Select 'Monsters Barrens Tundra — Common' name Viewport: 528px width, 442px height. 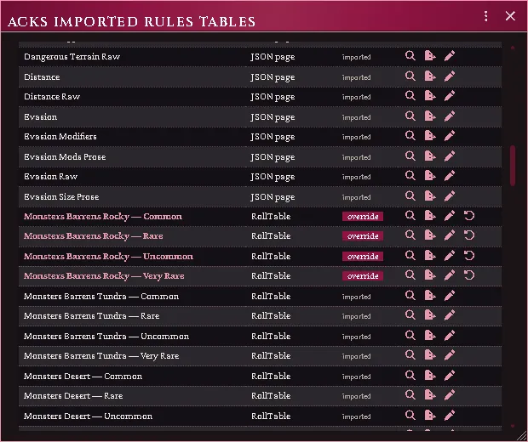tap(101, 296)
